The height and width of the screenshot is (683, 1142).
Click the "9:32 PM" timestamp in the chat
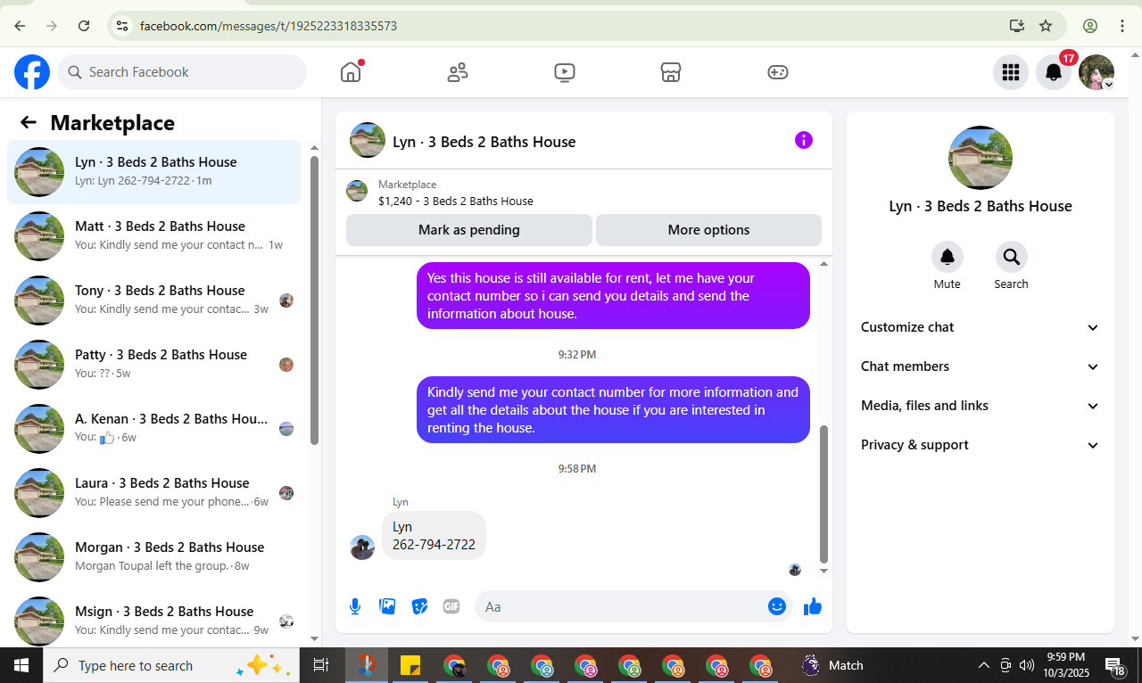tap(577, 355)
